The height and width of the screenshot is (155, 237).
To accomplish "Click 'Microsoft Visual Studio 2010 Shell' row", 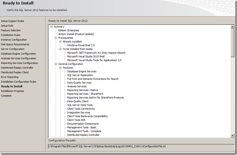I will [x=86, y=56].
